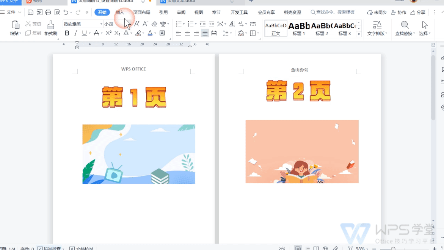Toggle Italic formatting
This screenshot has height=250, width=444.
click(x=75, y=33)
